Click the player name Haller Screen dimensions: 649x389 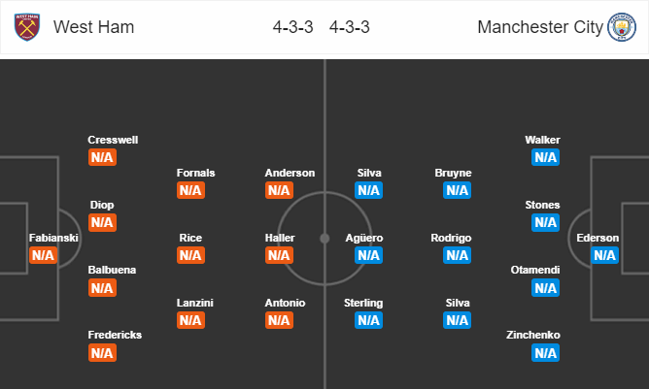point(279,238)
